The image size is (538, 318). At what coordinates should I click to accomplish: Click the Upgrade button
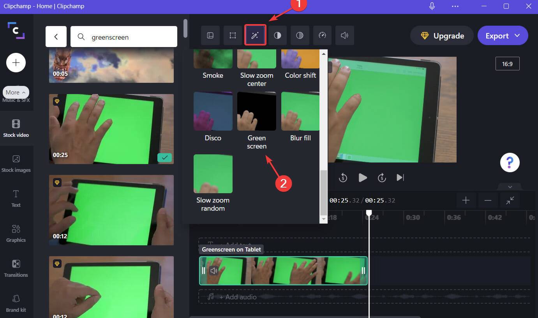(441, 35)
